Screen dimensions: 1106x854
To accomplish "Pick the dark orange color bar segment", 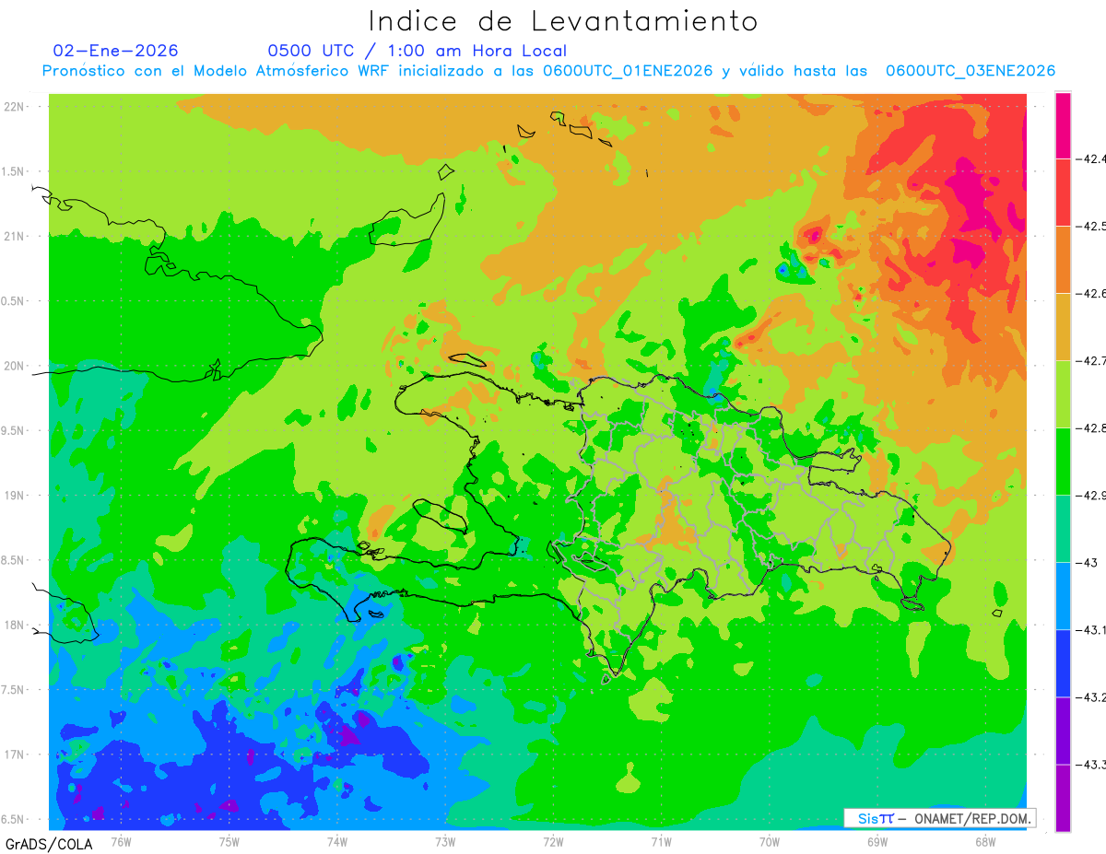I will point(1063,259).
